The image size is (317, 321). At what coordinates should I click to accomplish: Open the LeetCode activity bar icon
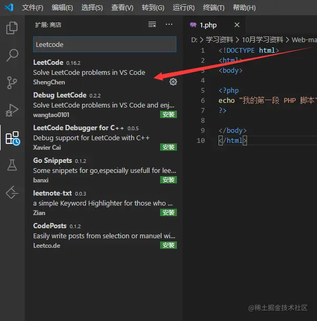12,192
